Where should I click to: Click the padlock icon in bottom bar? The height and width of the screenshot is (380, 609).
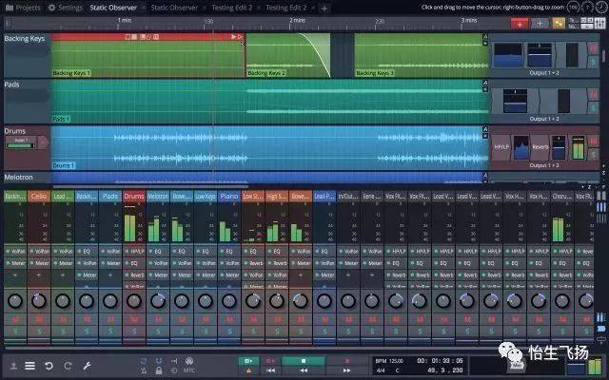(159, 370)
